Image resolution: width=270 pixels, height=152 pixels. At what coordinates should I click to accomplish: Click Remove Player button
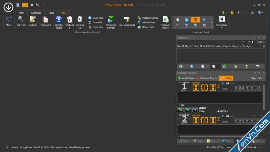tap(207, 78)
